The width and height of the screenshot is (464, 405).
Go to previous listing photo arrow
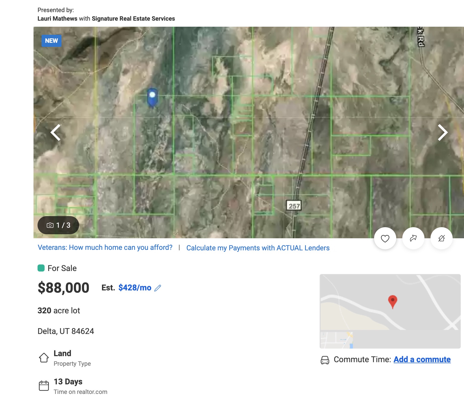click(x=55, y=132)
